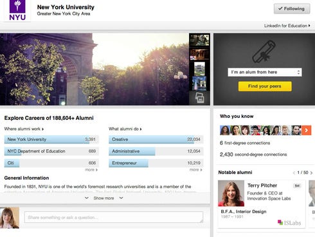Open the first thumbnail in the photo strip
Screen dimensions: 315x237
click(199, 41)
